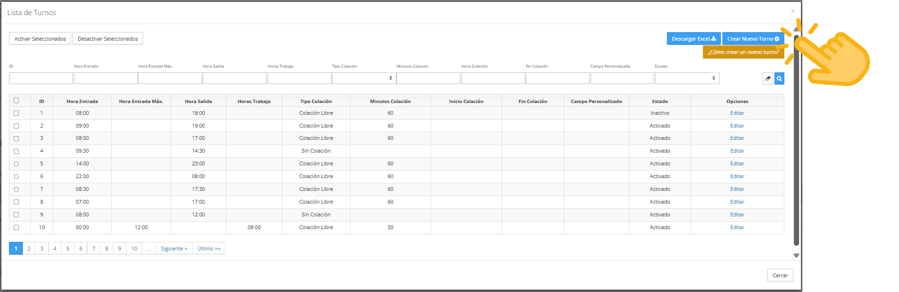This screenshot has height=292, width=899.
Task: Click the '12:00' Hora Entrada Máx. cell
Action: 141,227
